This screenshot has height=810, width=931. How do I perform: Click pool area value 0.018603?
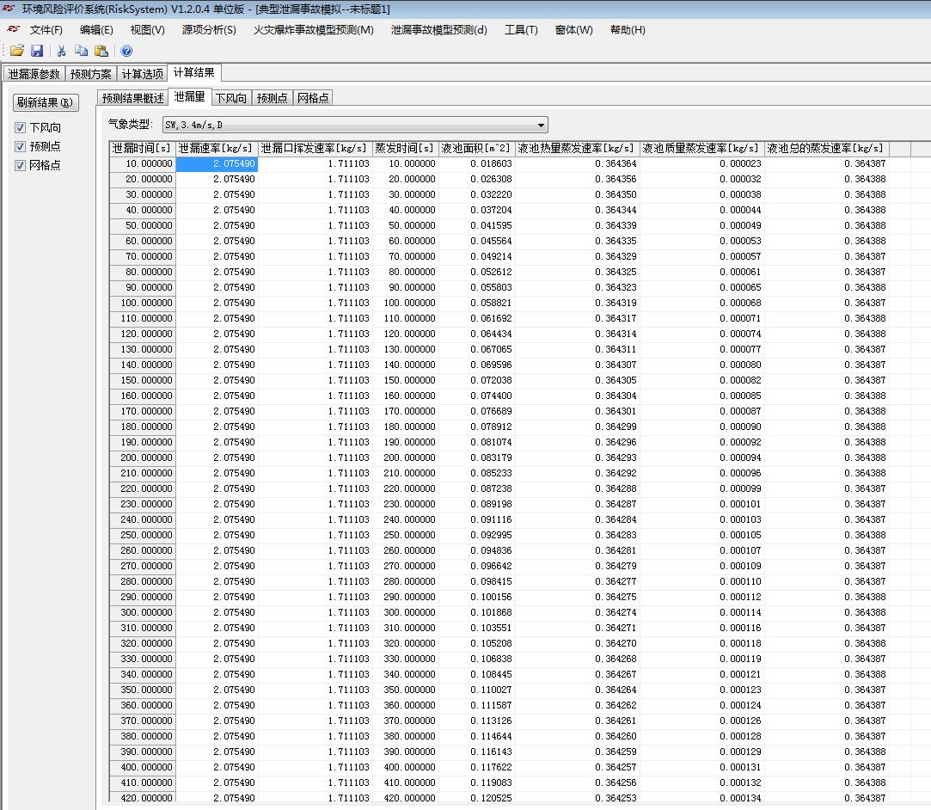(x=476, y=164)
